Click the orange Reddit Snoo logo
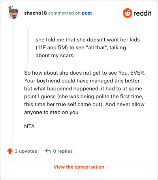The width and height of the screenshot is (158, 180). pyautogui.click(x=127, y=13)
